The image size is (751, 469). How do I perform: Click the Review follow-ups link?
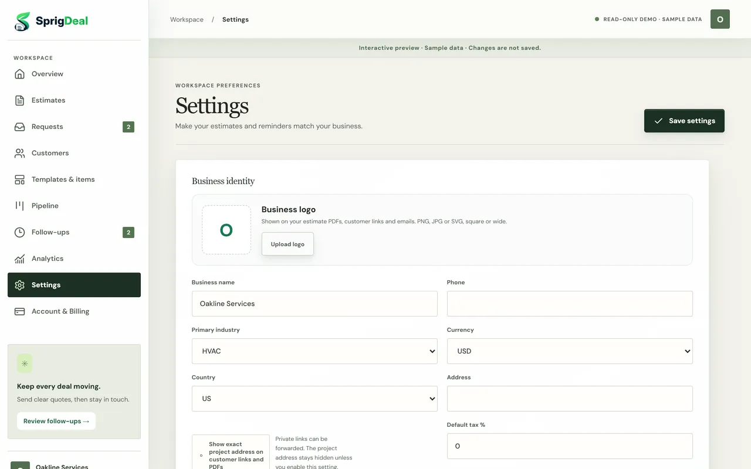coord(56,421)
